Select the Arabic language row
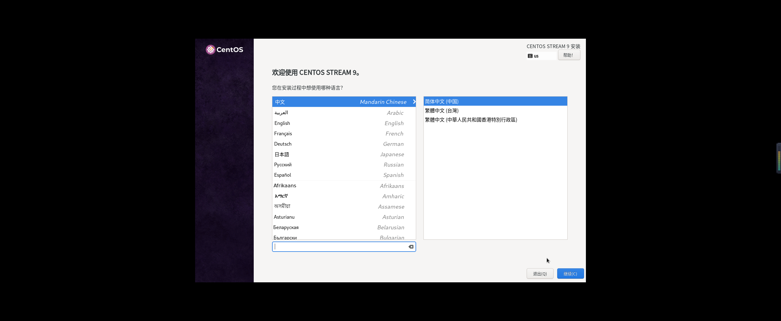The image size is (781, 321). (344, 113)
